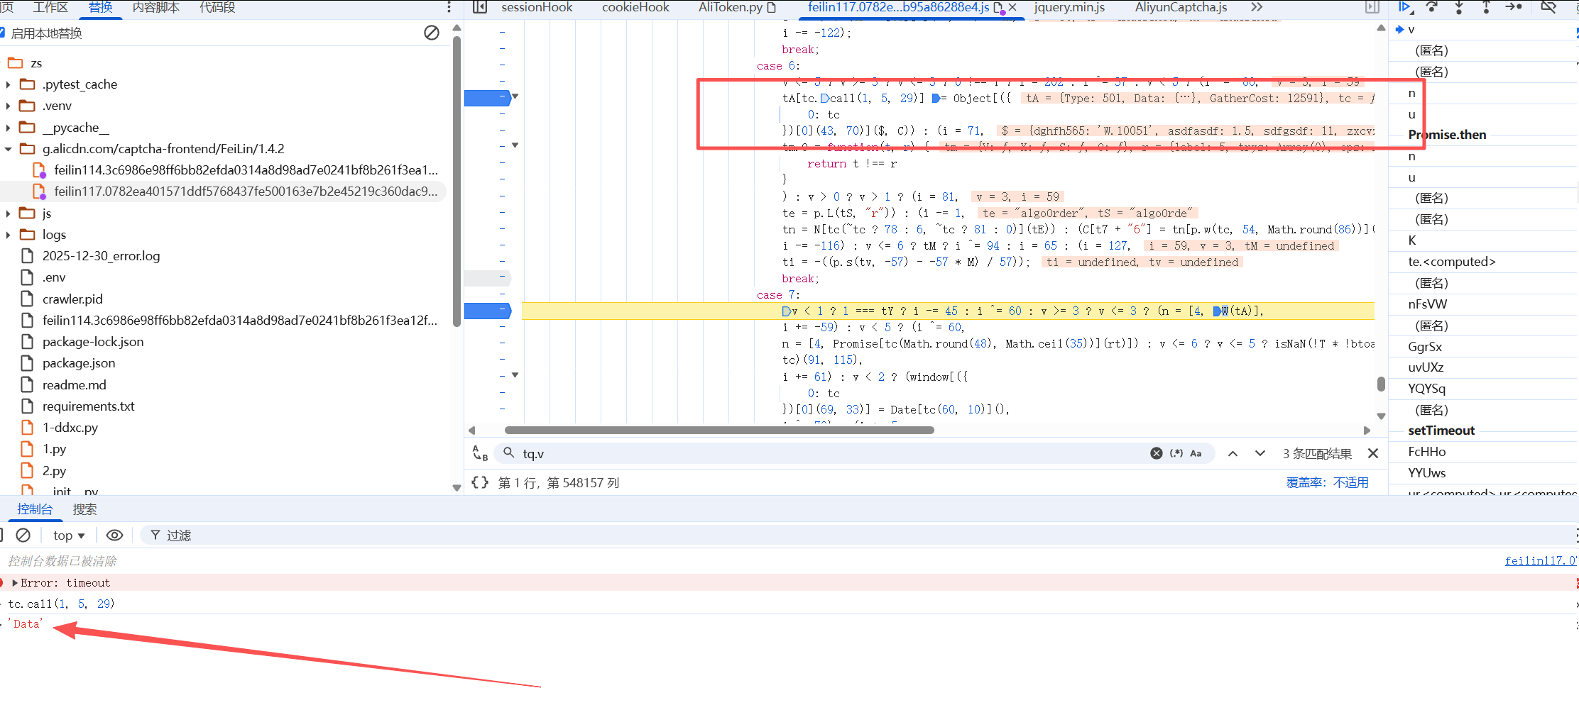Remove the breakpoint on the highlighted case 7 line
This screenshot has height=727, width=1579.
pyautogui.click(x=487, y=311)
